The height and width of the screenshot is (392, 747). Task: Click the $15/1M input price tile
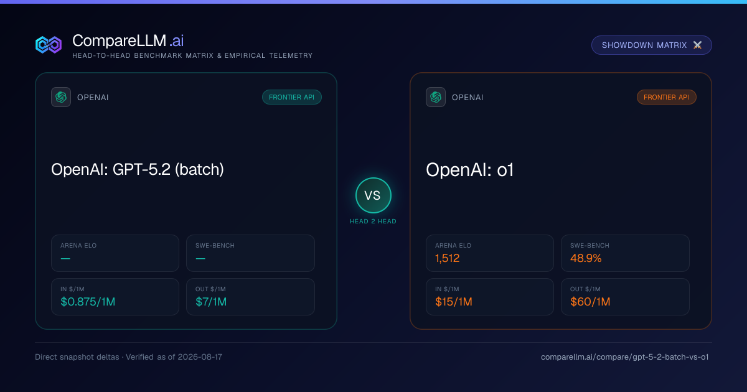[490, 297]
